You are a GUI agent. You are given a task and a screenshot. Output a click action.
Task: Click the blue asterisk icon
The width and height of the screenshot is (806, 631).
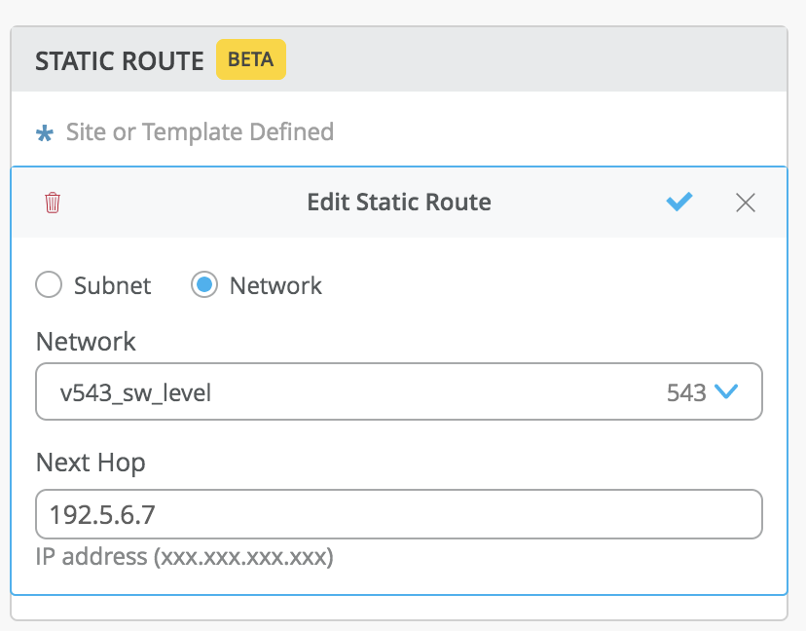45,133
